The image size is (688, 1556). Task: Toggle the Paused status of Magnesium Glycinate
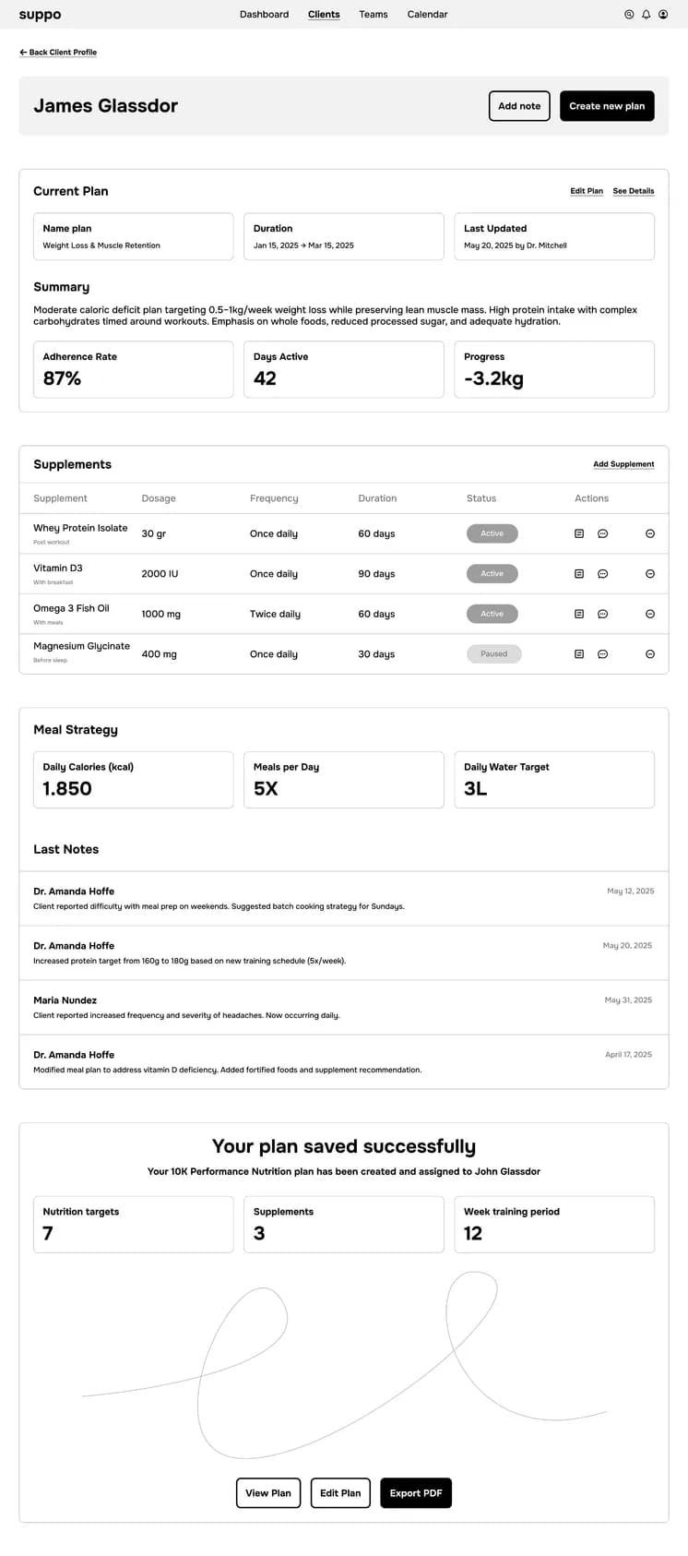(493, 654)
